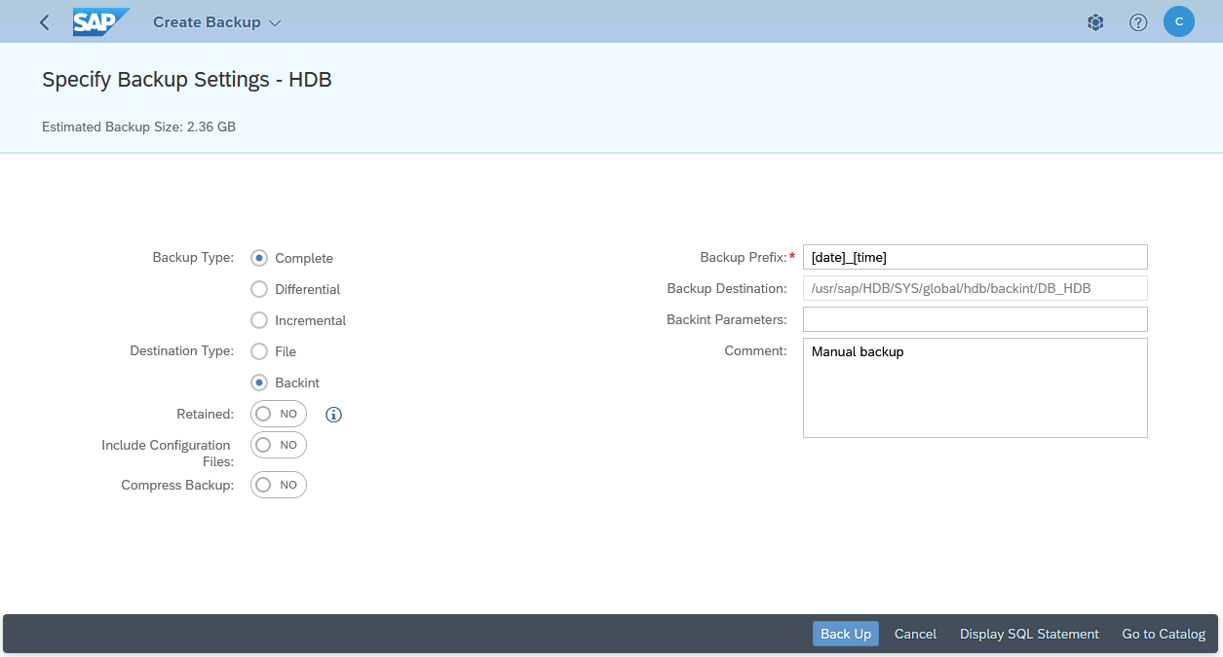
Task: Select Complete backup type
Action: tap(259, 258)
